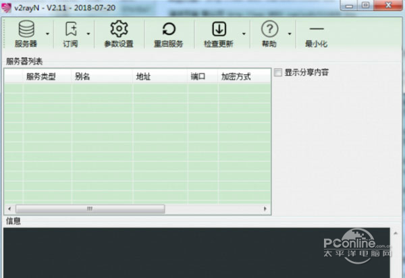
Task: Expand the dropdown arrow beside 订阅
Action: point(88,34)
